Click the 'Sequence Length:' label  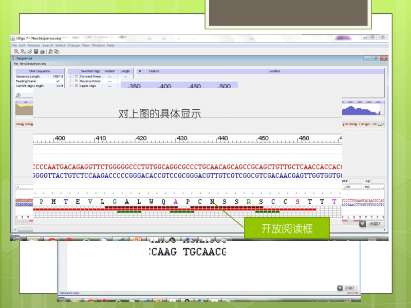point(28,76)
